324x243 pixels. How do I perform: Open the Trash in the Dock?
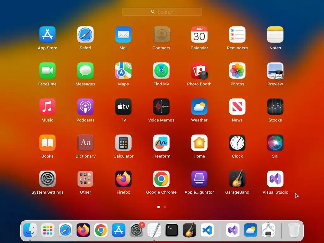(x=294, y=230)
